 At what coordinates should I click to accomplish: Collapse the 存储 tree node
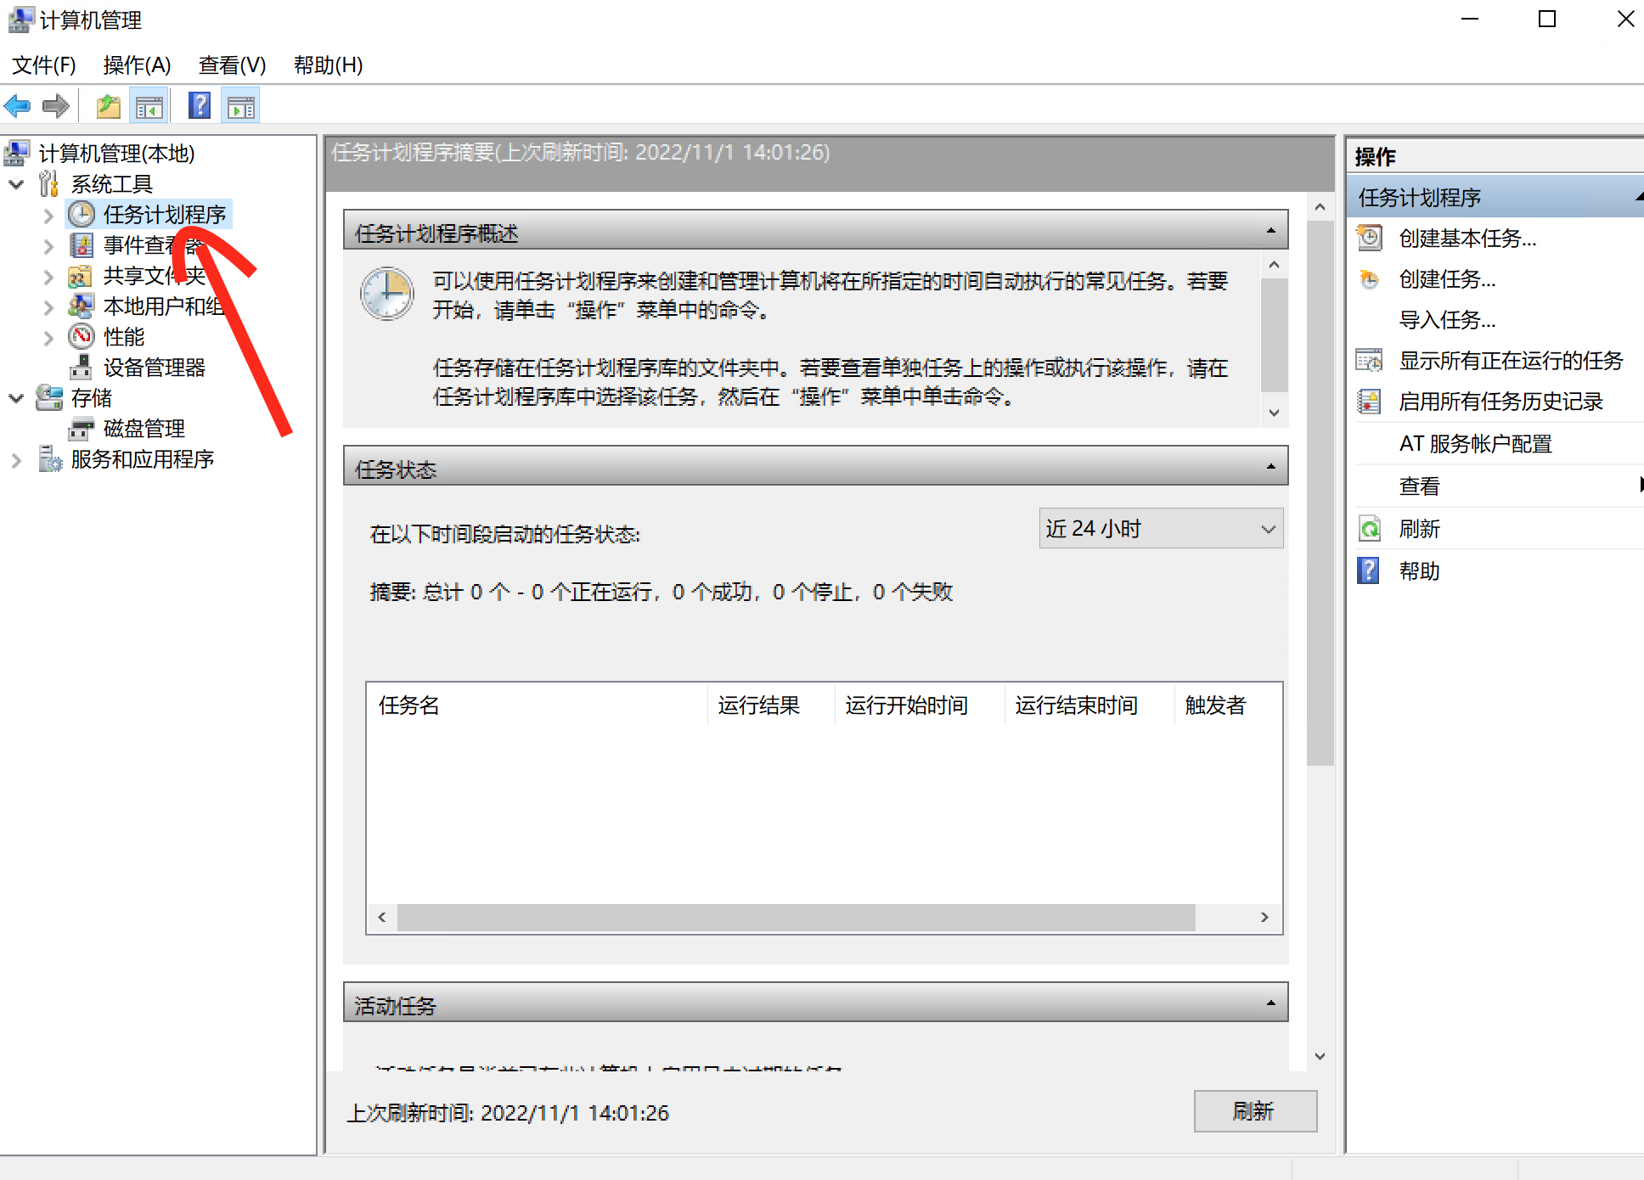(x=16, y=398)
